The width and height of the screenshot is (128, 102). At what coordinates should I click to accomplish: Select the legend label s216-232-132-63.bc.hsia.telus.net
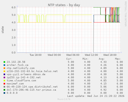tap(32, 71)
